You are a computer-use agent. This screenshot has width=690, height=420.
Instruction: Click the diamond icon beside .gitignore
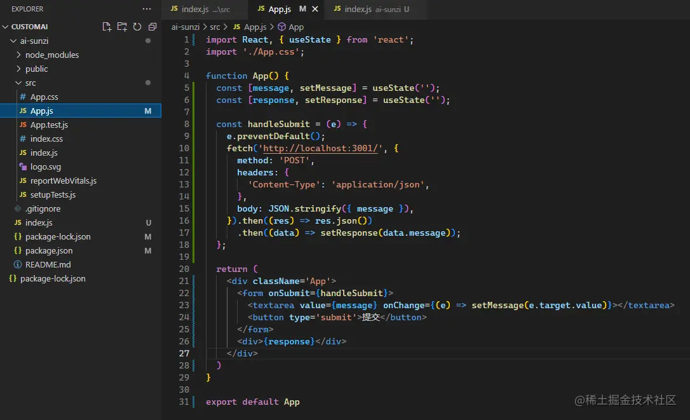tap(18, 208)
